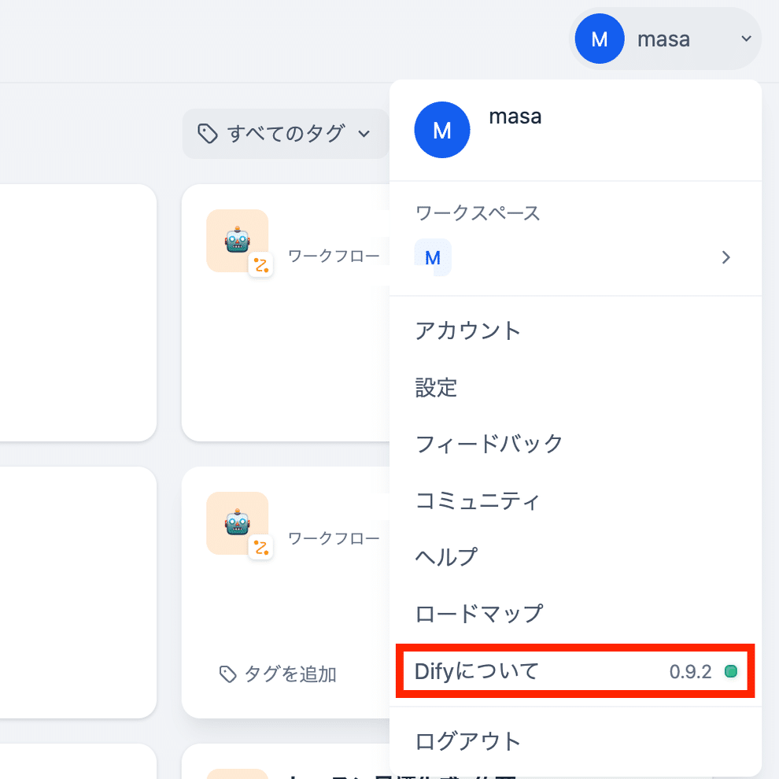Click Difyについて menu item
The width and height of the screenshot is (779, 779).
pos(477,671)
